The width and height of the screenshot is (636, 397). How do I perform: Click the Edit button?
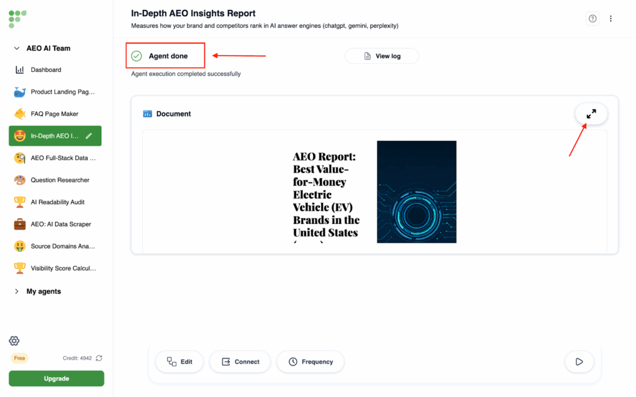[179, 362]
